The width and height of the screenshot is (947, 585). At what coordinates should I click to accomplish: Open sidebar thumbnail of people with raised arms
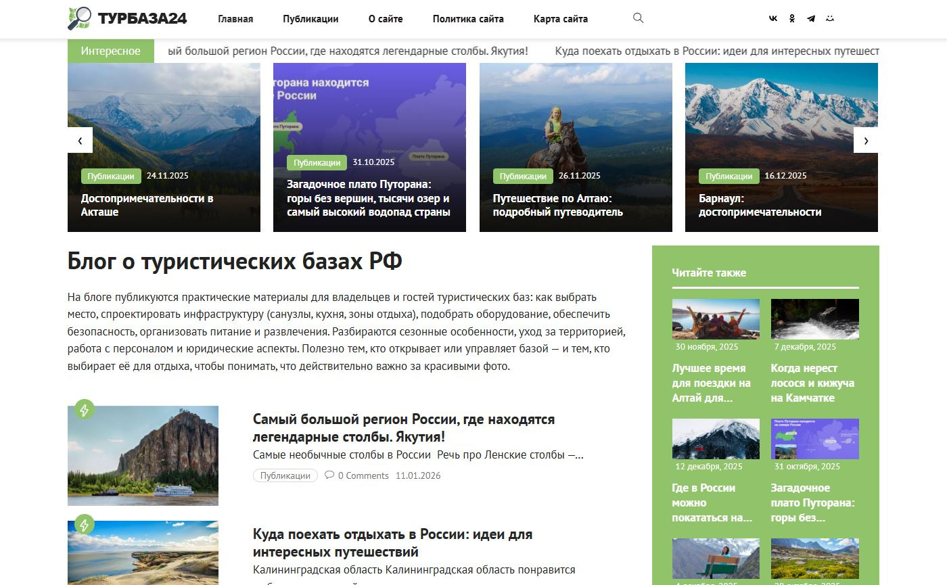coord(716,319)
